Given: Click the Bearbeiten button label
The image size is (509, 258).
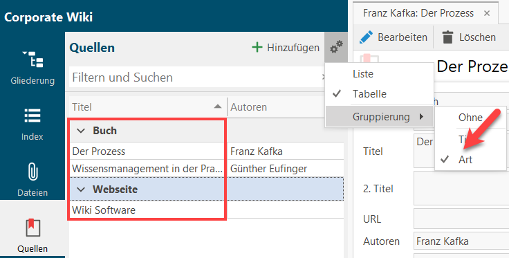Looking at the screenshot, I should [x=402, y=37].
